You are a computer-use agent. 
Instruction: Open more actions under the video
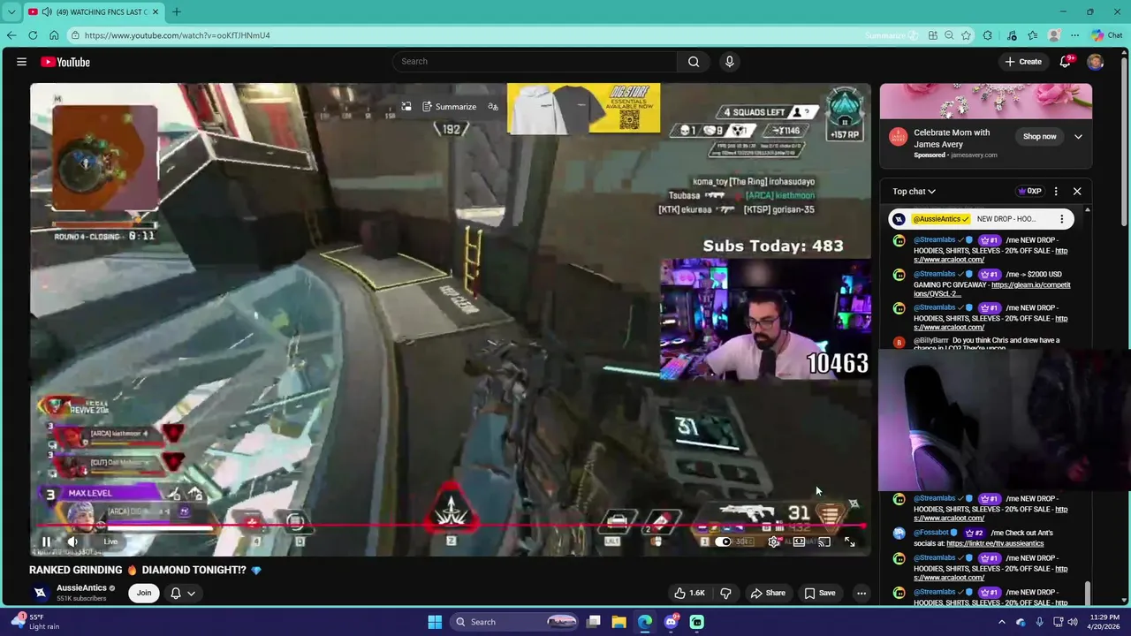click(x=862, y=593)
